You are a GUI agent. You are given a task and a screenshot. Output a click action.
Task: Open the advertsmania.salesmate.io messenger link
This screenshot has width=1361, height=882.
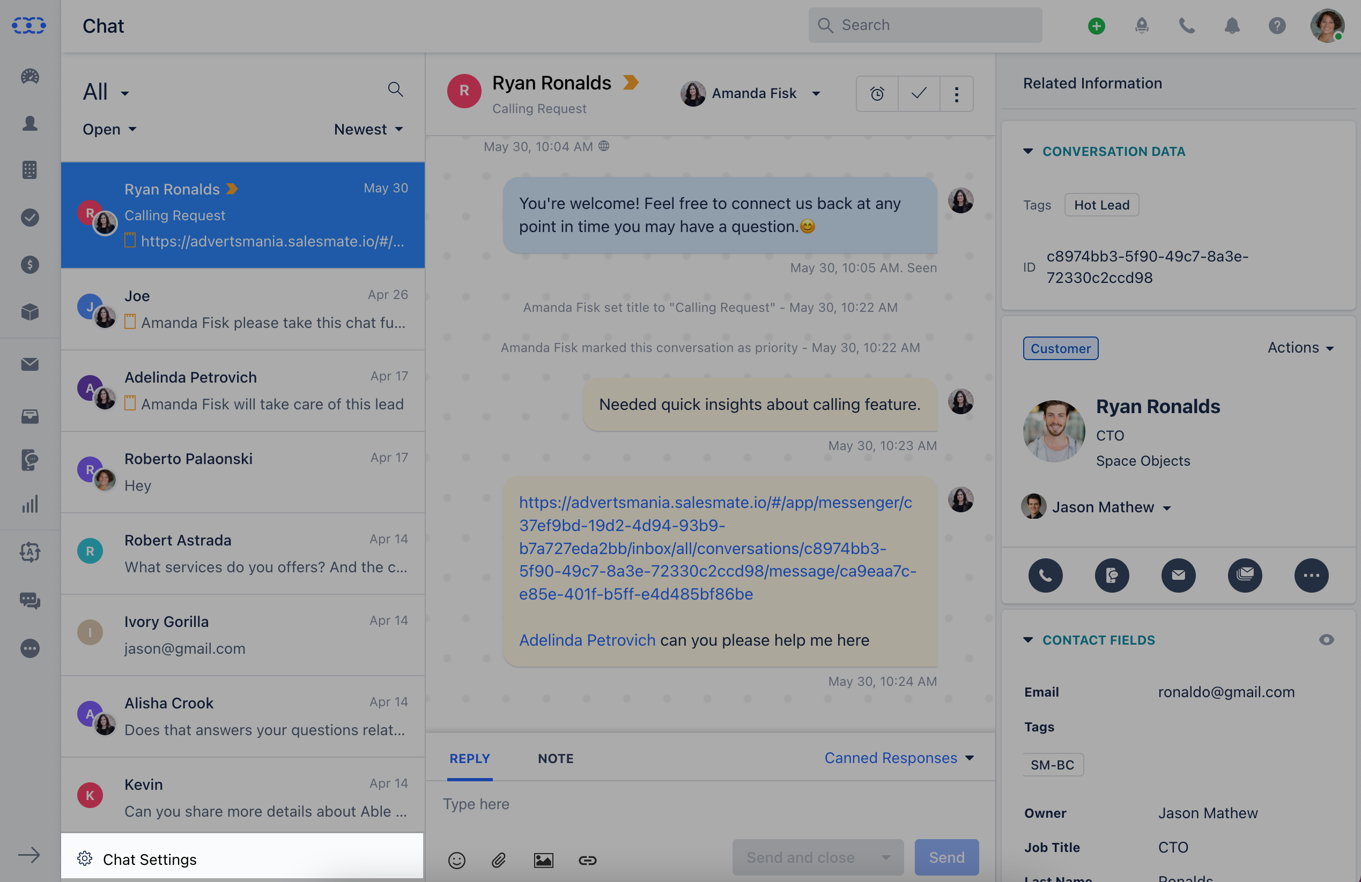pyautogui.click(x=717, y=548)
